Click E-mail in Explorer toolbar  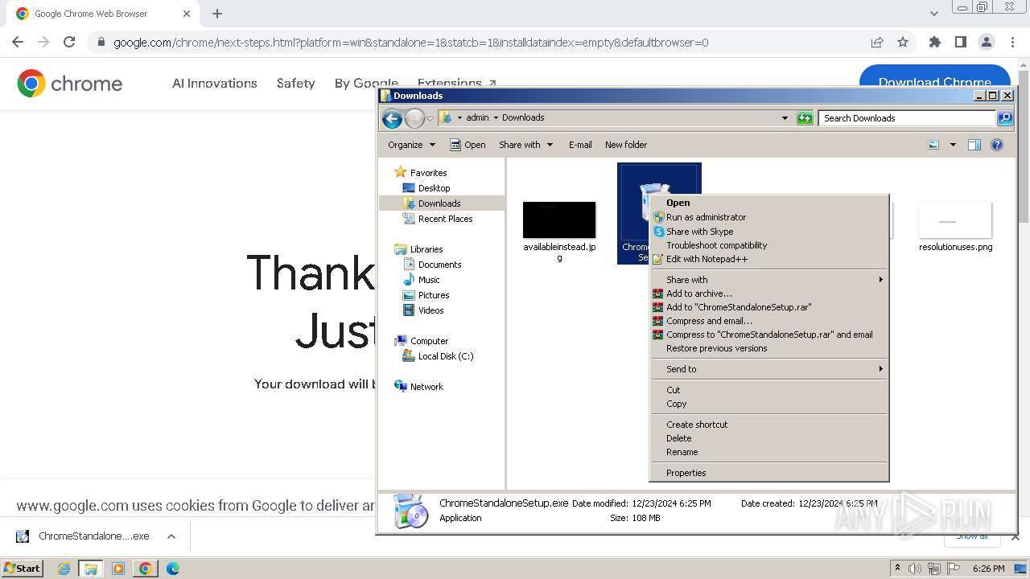pos(580,145)
